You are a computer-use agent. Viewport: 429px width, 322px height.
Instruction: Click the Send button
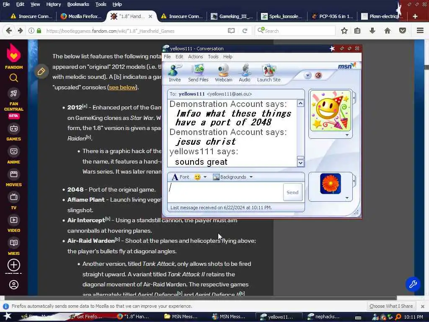tap(292, 192)
